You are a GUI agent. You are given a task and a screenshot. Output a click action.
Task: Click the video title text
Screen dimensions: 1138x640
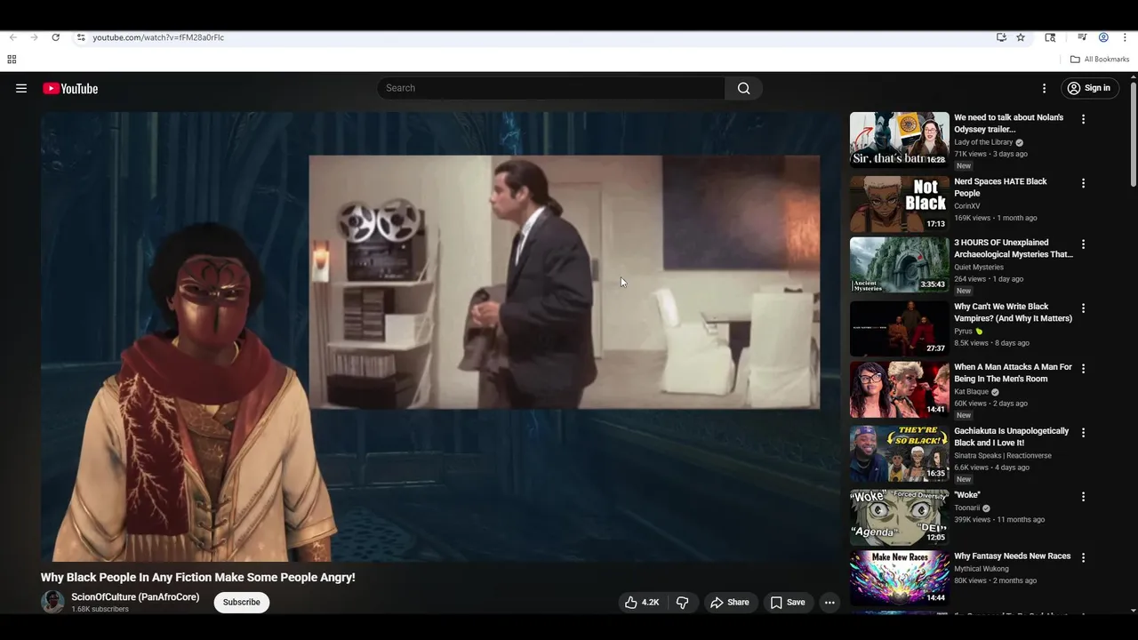(x=197, y=578)
